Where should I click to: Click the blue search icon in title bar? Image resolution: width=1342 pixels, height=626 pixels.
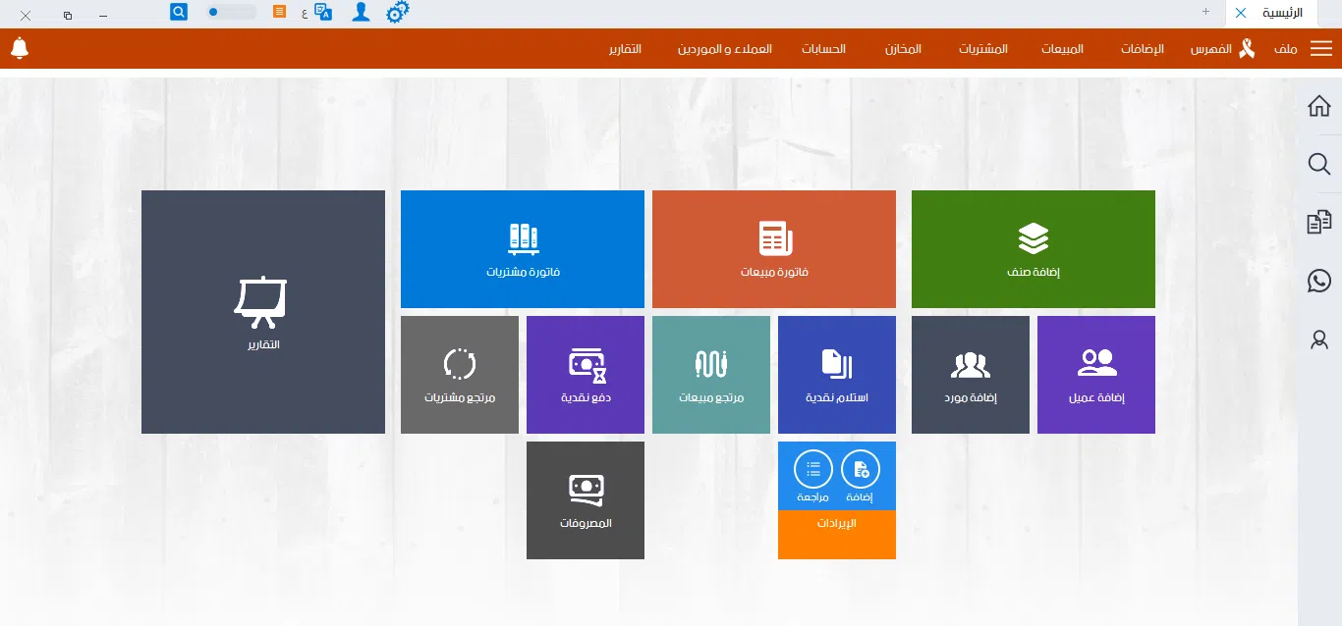click(x=179, y=12)
